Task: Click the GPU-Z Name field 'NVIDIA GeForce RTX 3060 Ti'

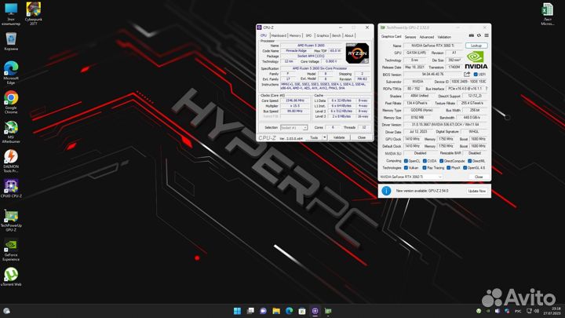Action: pyautogui.click(x=432, y=46)
